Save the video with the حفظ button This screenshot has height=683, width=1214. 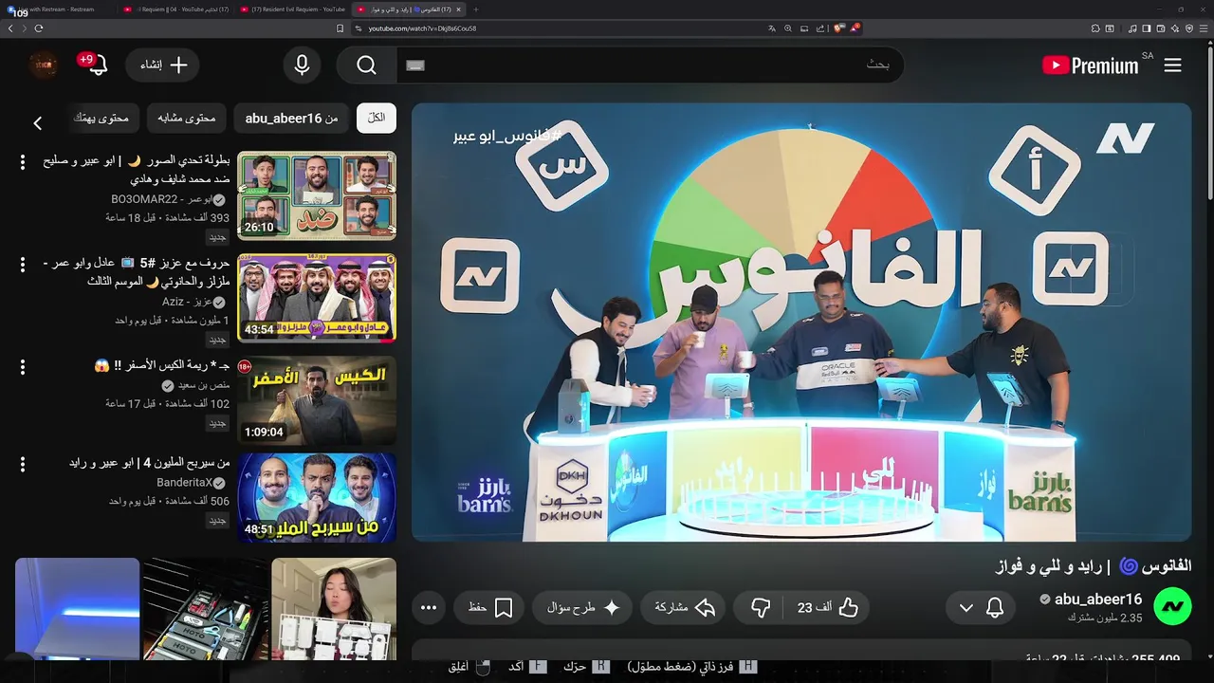(490, 607)
